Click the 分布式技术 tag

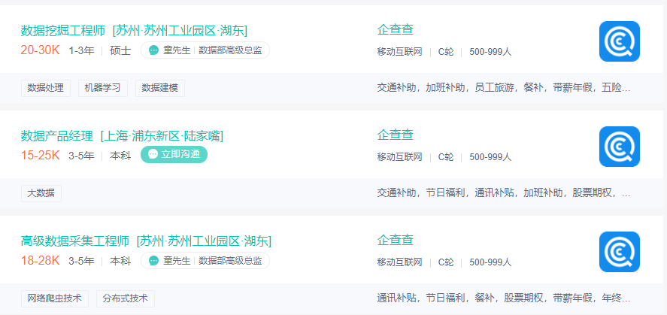[126, 298]
